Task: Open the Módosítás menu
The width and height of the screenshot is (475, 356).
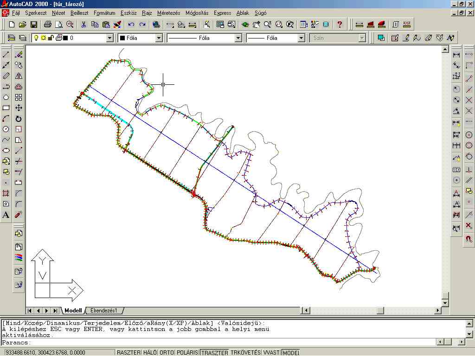Action: point(197,13)
